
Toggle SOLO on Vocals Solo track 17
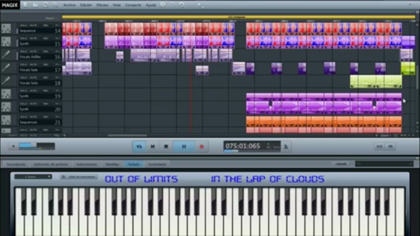[x=24, y=65]
